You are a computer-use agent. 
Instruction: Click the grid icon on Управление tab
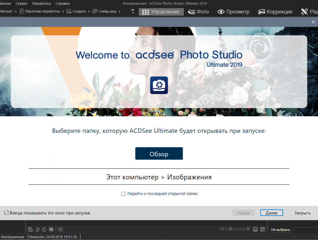coord(145,12)
